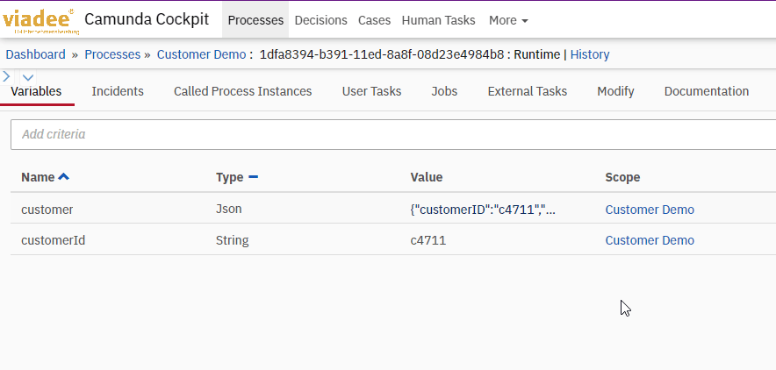Select the Variables tab
This screenshot has width=776, height=370.
[x=36, y=91]
